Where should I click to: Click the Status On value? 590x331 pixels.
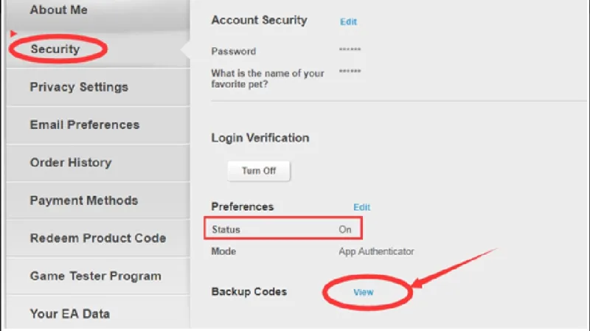pos(345,230)
